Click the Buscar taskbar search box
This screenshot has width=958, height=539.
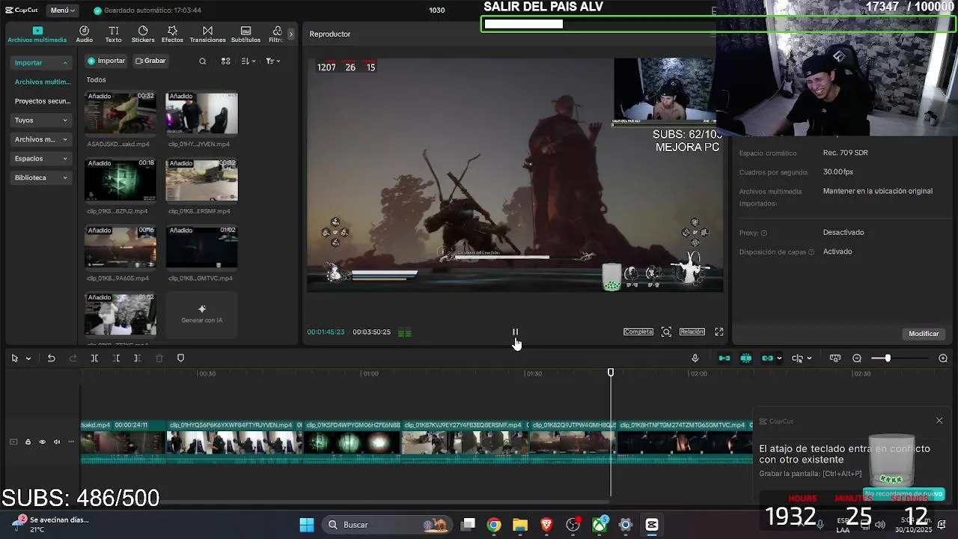click(x=387, y=525)
